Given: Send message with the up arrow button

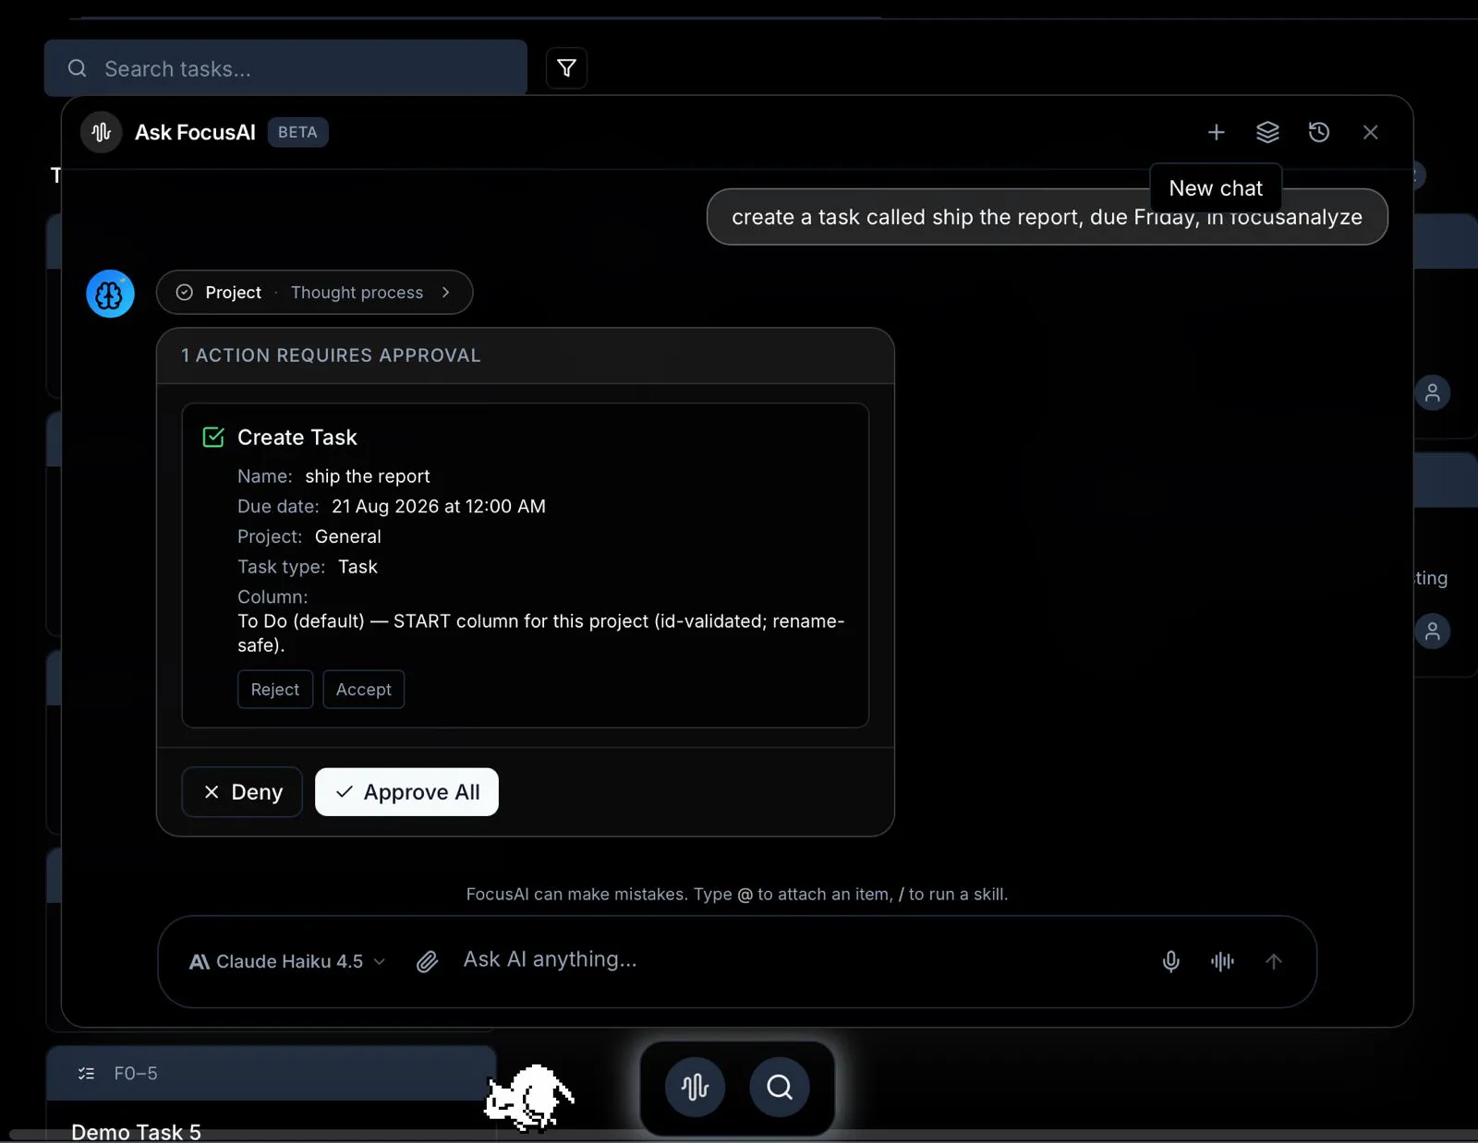Looking at the screenshot, I should click(x=1274, y=962).
